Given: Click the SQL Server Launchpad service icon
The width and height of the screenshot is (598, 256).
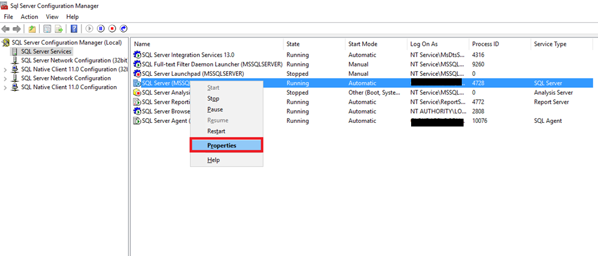Looking at the screenshot, I should [137, 73].
